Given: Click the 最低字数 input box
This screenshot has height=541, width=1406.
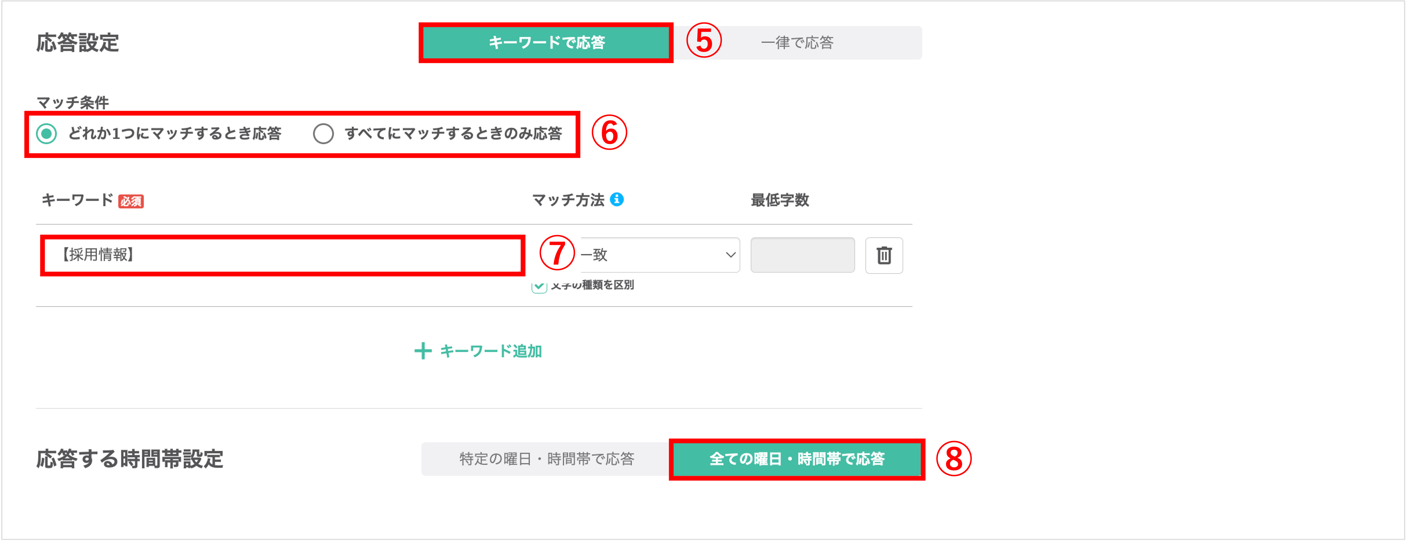Looking at the screenshot, I should tap(802, 255).
